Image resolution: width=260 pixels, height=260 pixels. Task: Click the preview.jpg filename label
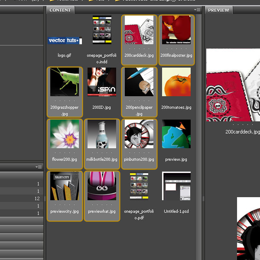point(176,159)
